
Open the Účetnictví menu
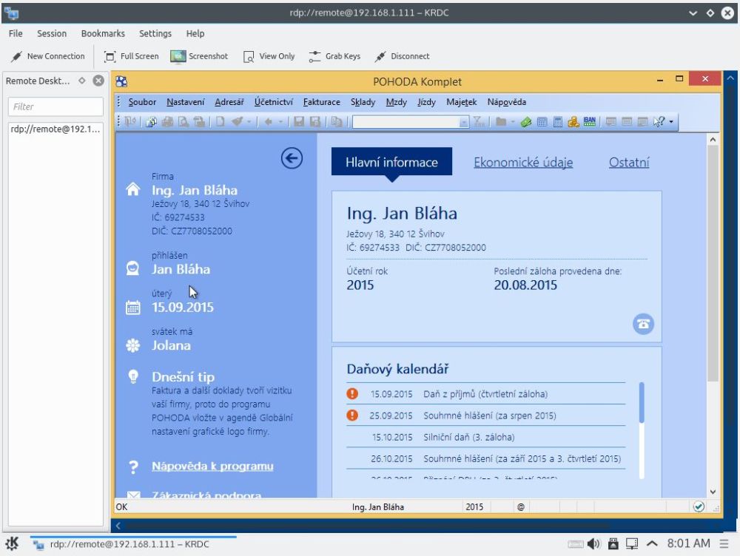[273, 102]
